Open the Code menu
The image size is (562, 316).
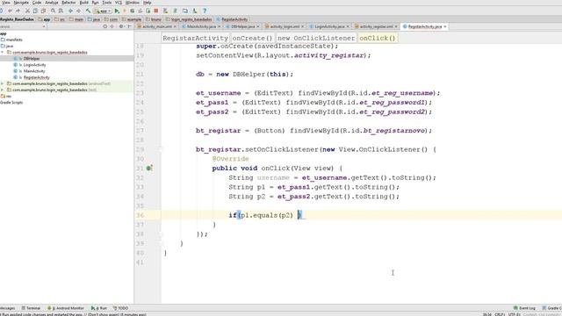click(x=37, y=3)
